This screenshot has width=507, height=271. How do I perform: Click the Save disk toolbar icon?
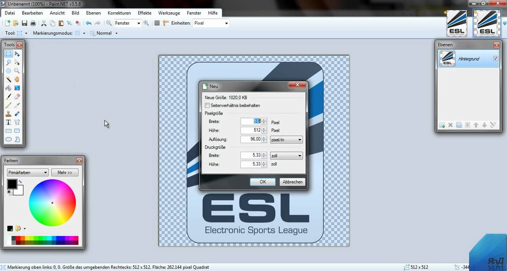tap(25, 23)
